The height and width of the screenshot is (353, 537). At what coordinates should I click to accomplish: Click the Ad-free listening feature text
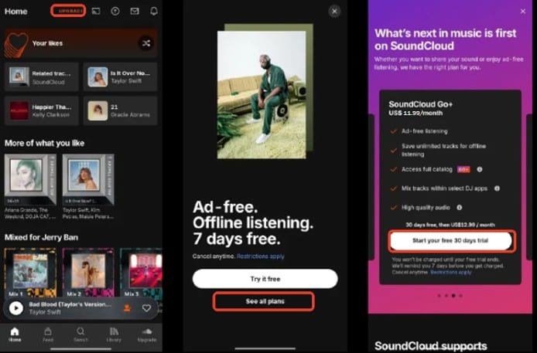click(425, 131)
